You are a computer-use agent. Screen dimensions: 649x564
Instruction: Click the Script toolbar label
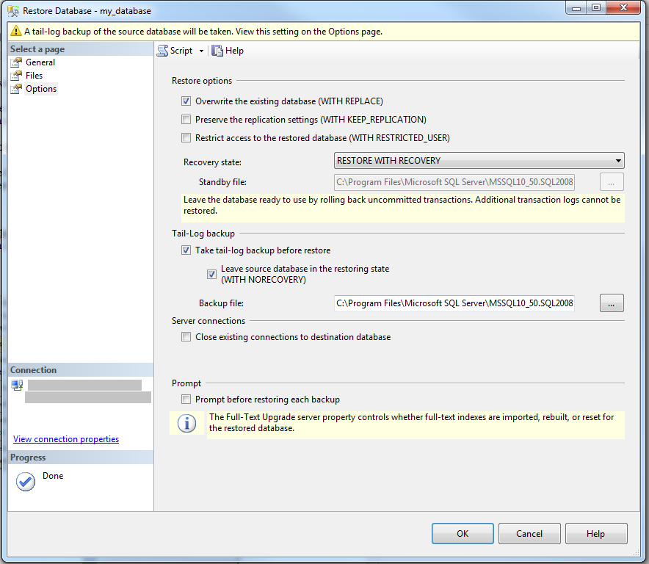(x=181, y=51)
